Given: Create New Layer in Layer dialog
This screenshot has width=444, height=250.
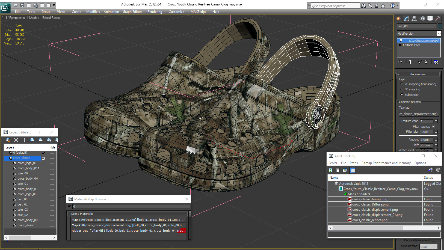Looking at the screenshot, I should [8, 140].
